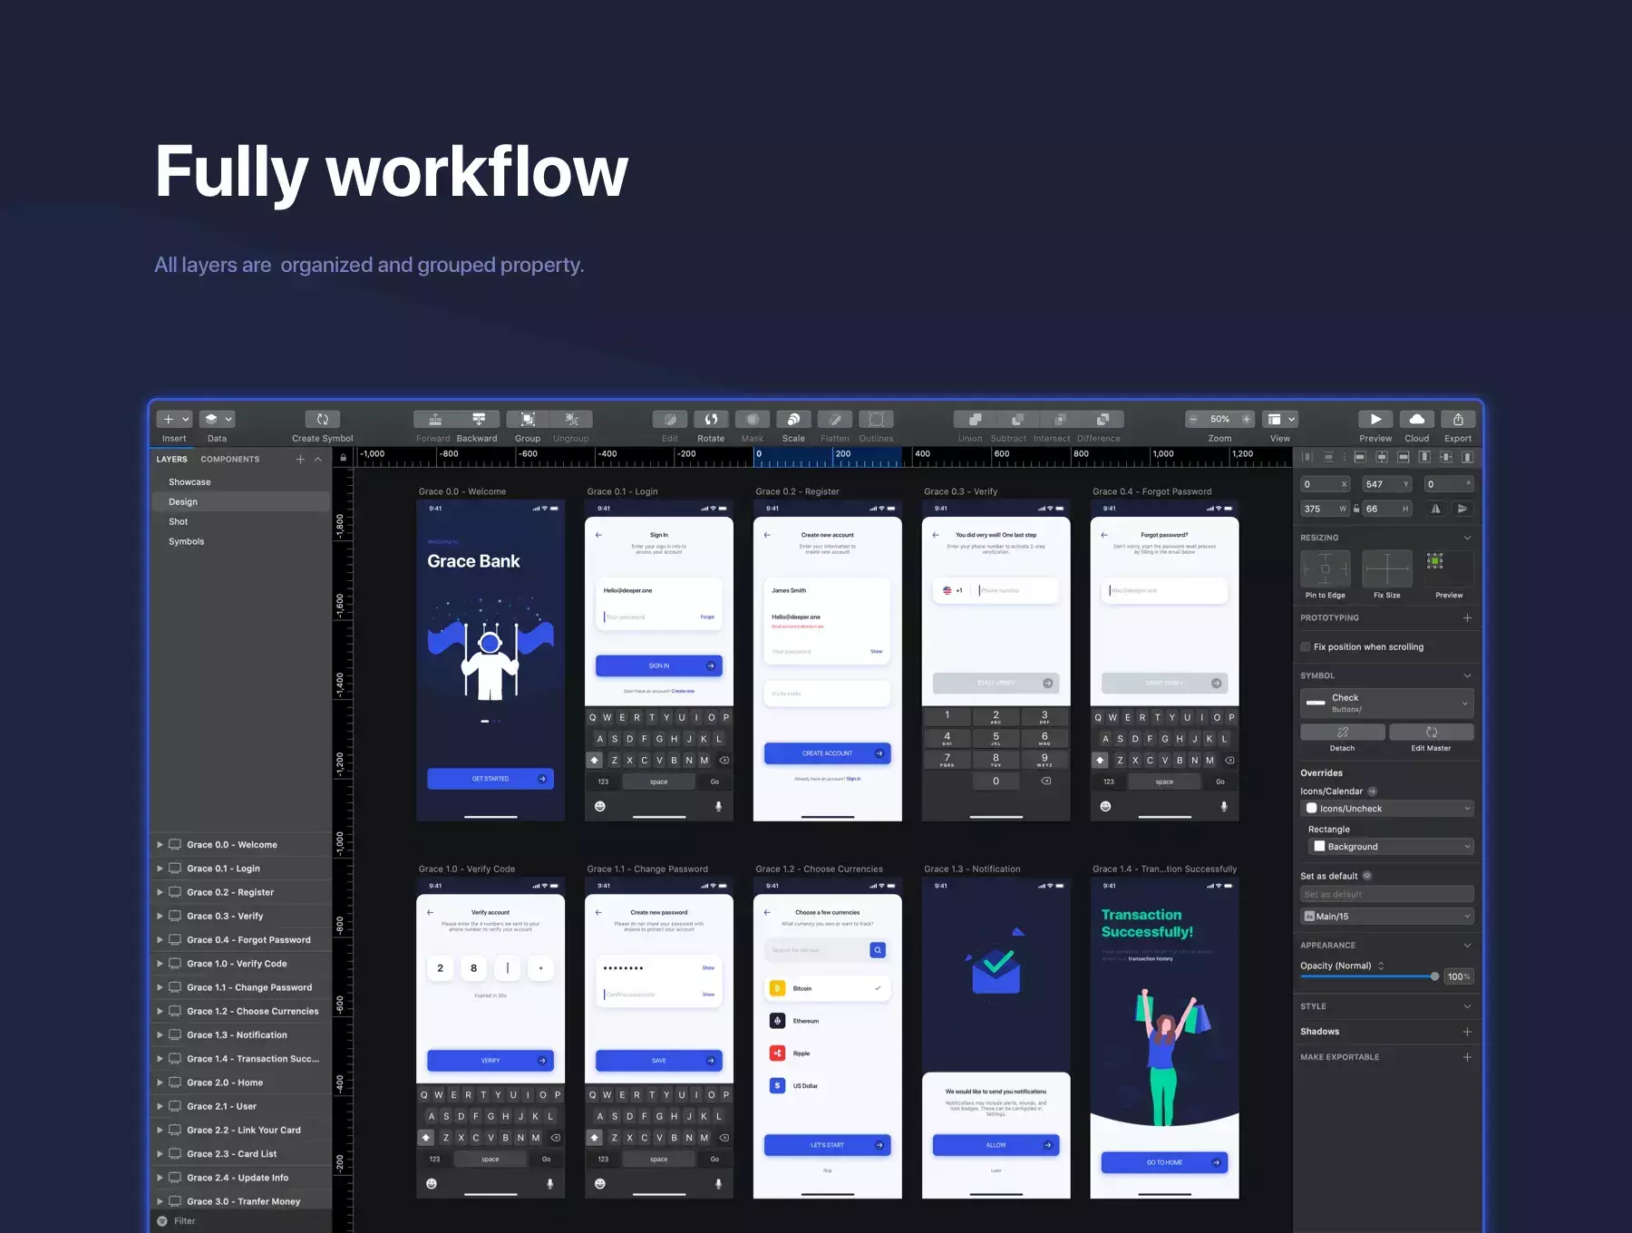Screen dimensions: 1632x1233
Task: Expand the Grace 0.4 - Forgot Password artboard
Action: 160,940
